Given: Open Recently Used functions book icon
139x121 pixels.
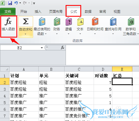Looking at the screenshot, I should click(42, 21).
